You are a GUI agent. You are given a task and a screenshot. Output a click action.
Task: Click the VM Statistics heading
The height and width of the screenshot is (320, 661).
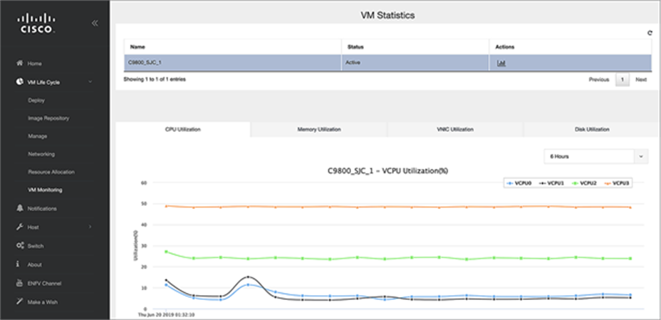click(387, 16)
